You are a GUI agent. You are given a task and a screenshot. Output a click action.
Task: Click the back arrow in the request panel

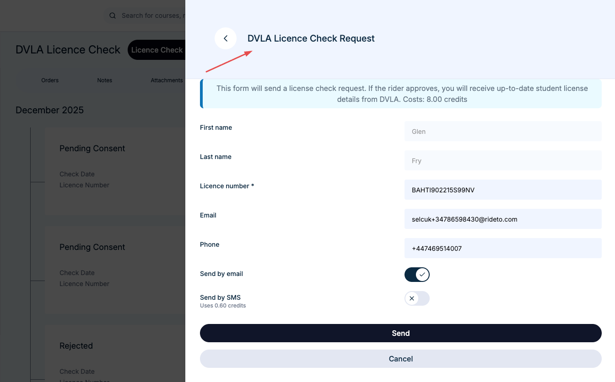[x=226, y=38]
